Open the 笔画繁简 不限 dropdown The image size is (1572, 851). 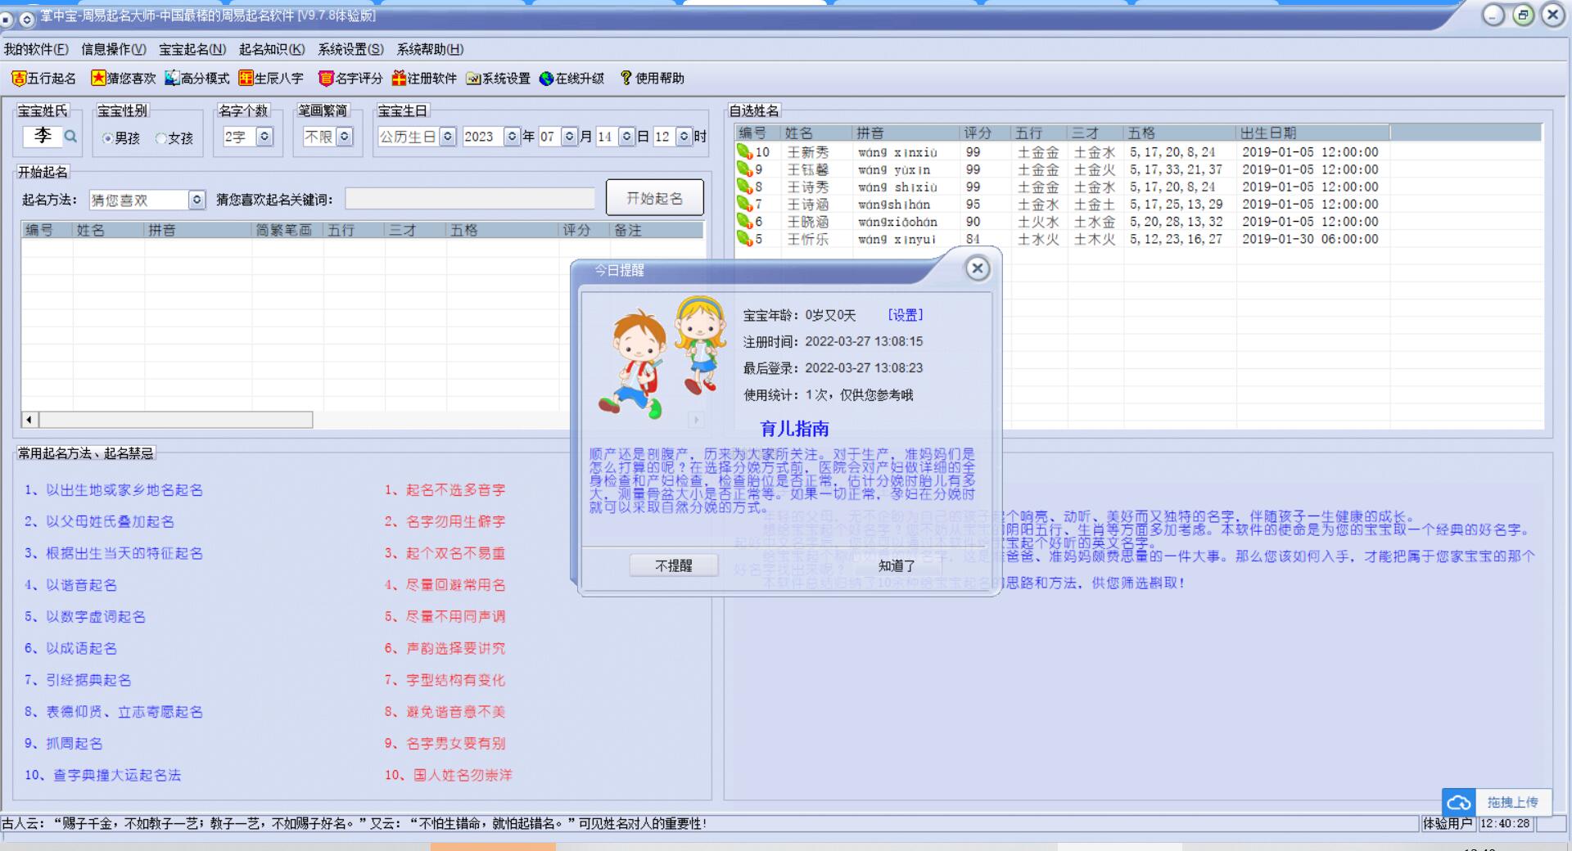(345, 137)
